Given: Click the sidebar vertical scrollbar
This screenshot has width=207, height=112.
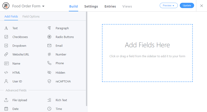Looking at the screenshot, I should pyautogui.click(x=87, y=59).
